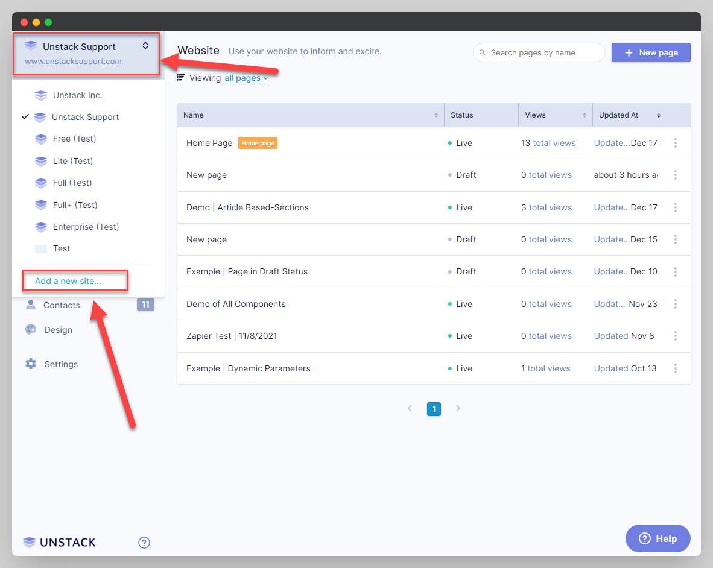
Task: Open Contacts in the sidebar
Action: pyautogui.click(x=62, y=305)
